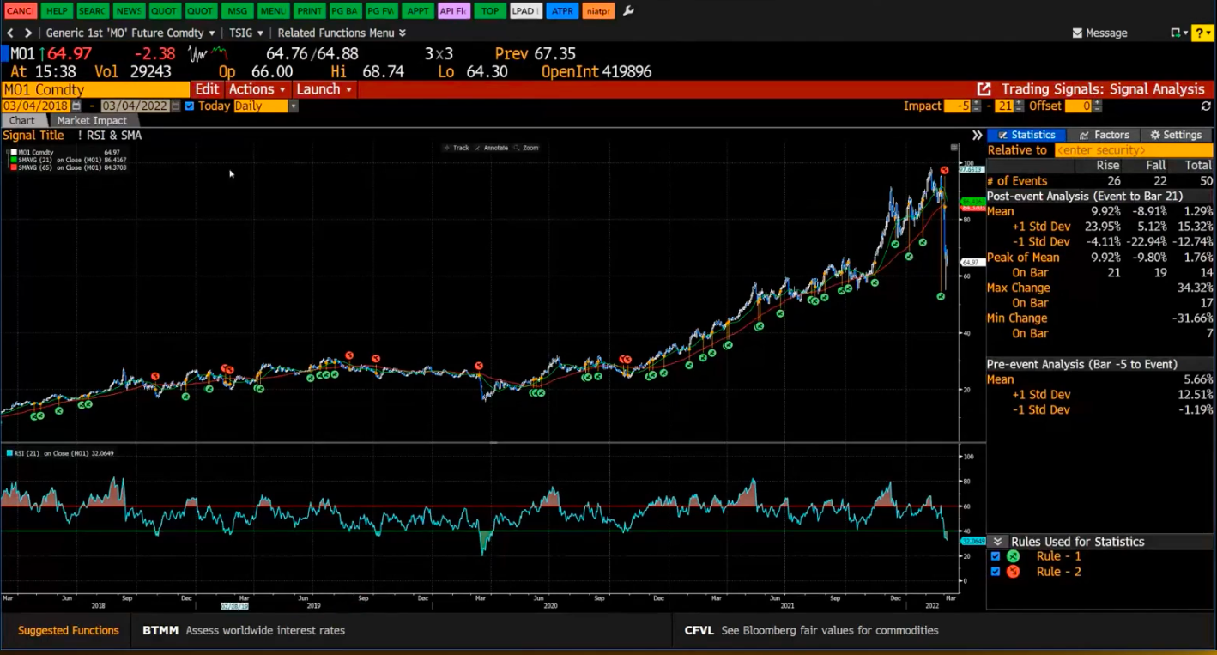Toggle the Today checkbox
Screen dimensions: 1217x655
190,106
